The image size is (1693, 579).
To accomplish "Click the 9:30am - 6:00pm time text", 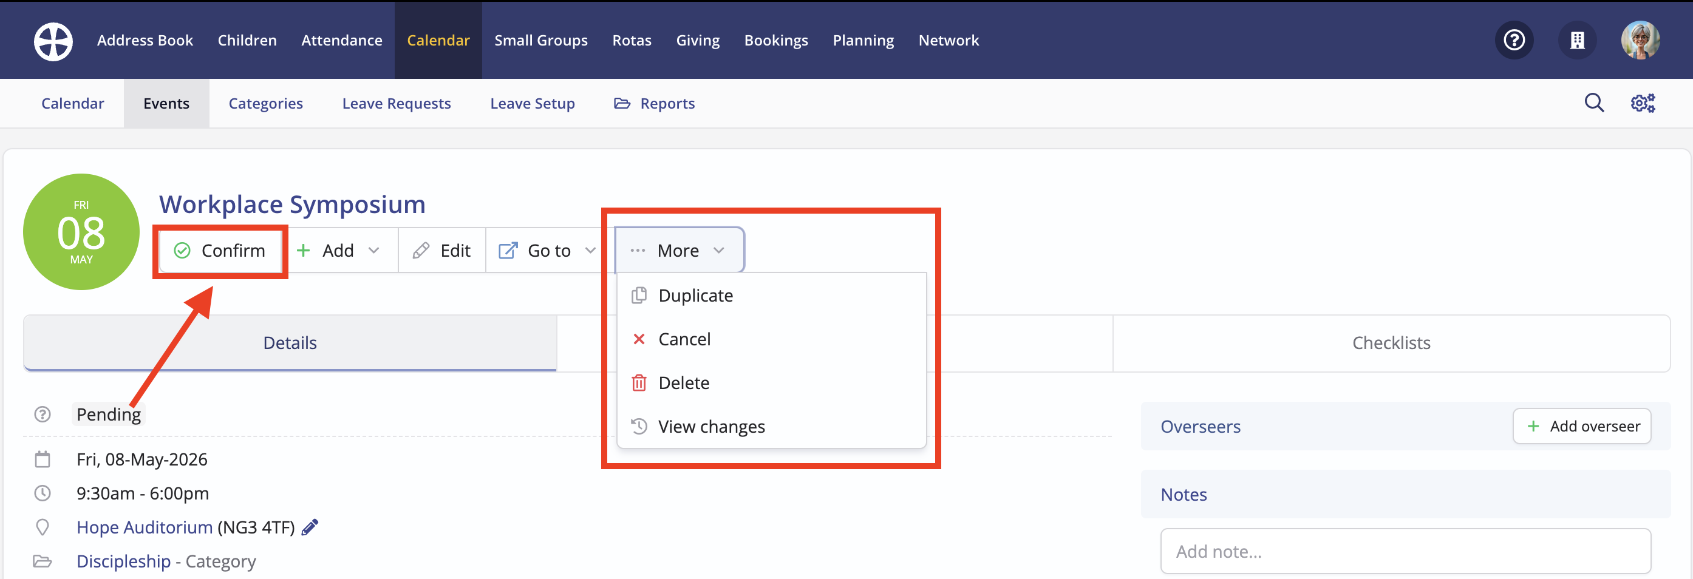I will [143, 493].
